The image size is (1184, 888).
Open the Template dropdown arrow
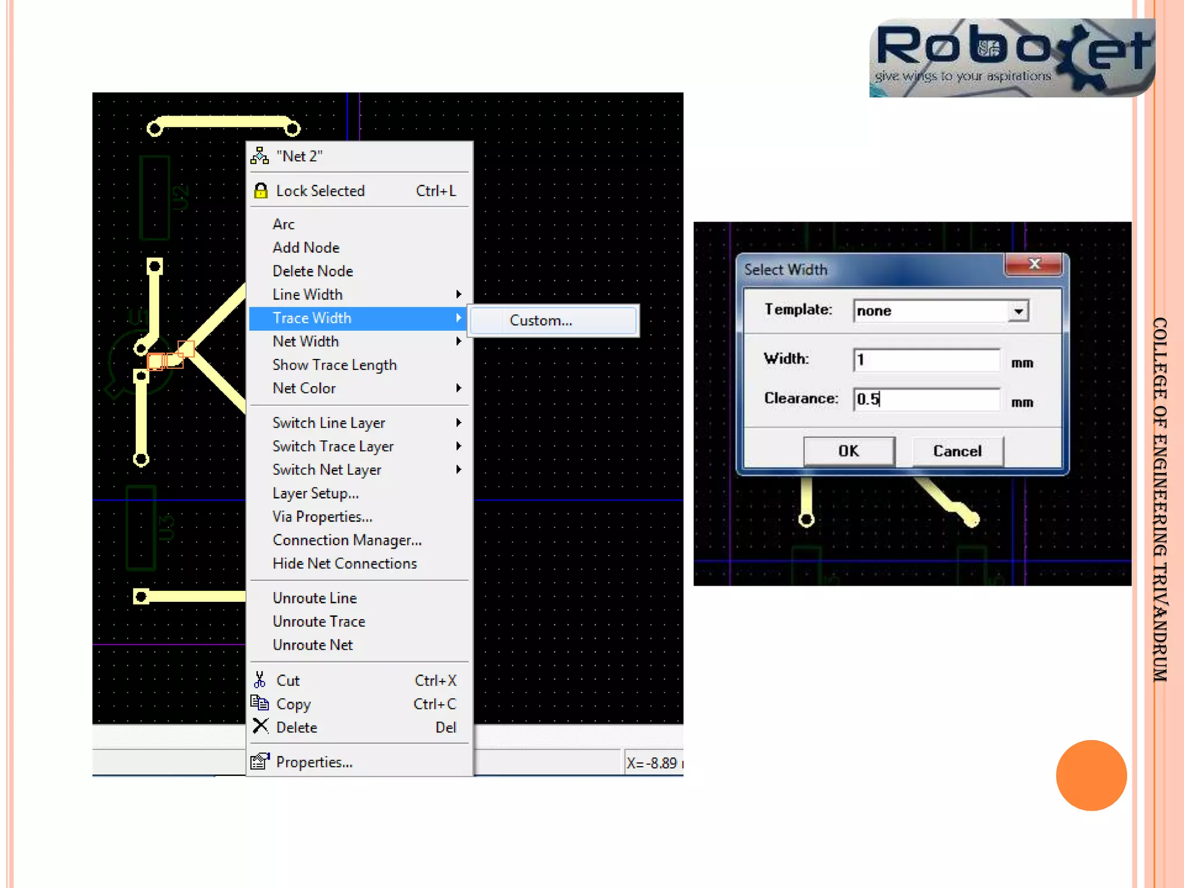(1018, 311)
